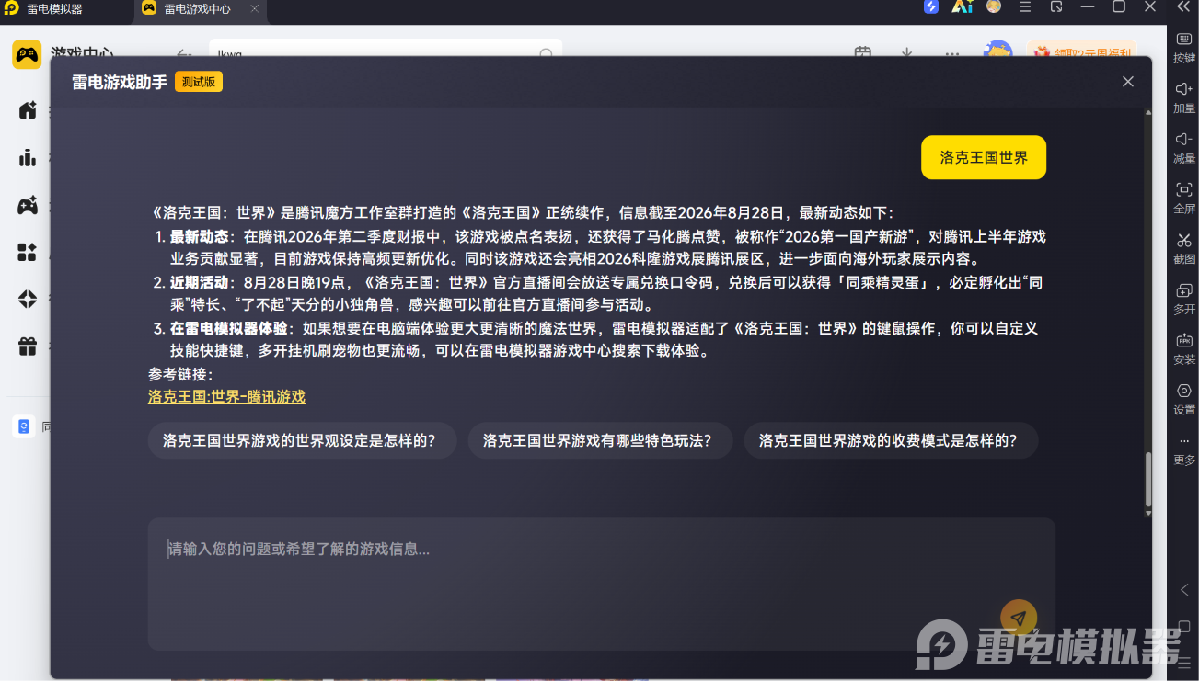Ask the 有哪些特色玩法 suggested question
1199x681 pixels.
[600, 440]
